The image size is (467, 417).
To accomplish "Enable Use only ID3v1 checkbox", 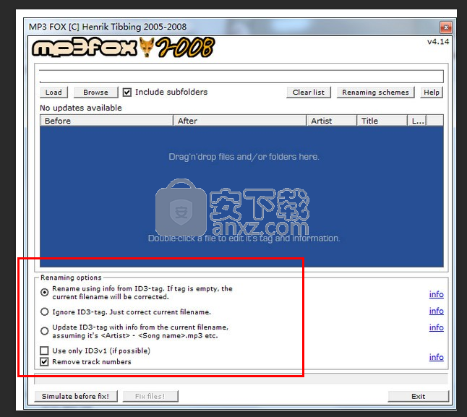I will [44, 351].
